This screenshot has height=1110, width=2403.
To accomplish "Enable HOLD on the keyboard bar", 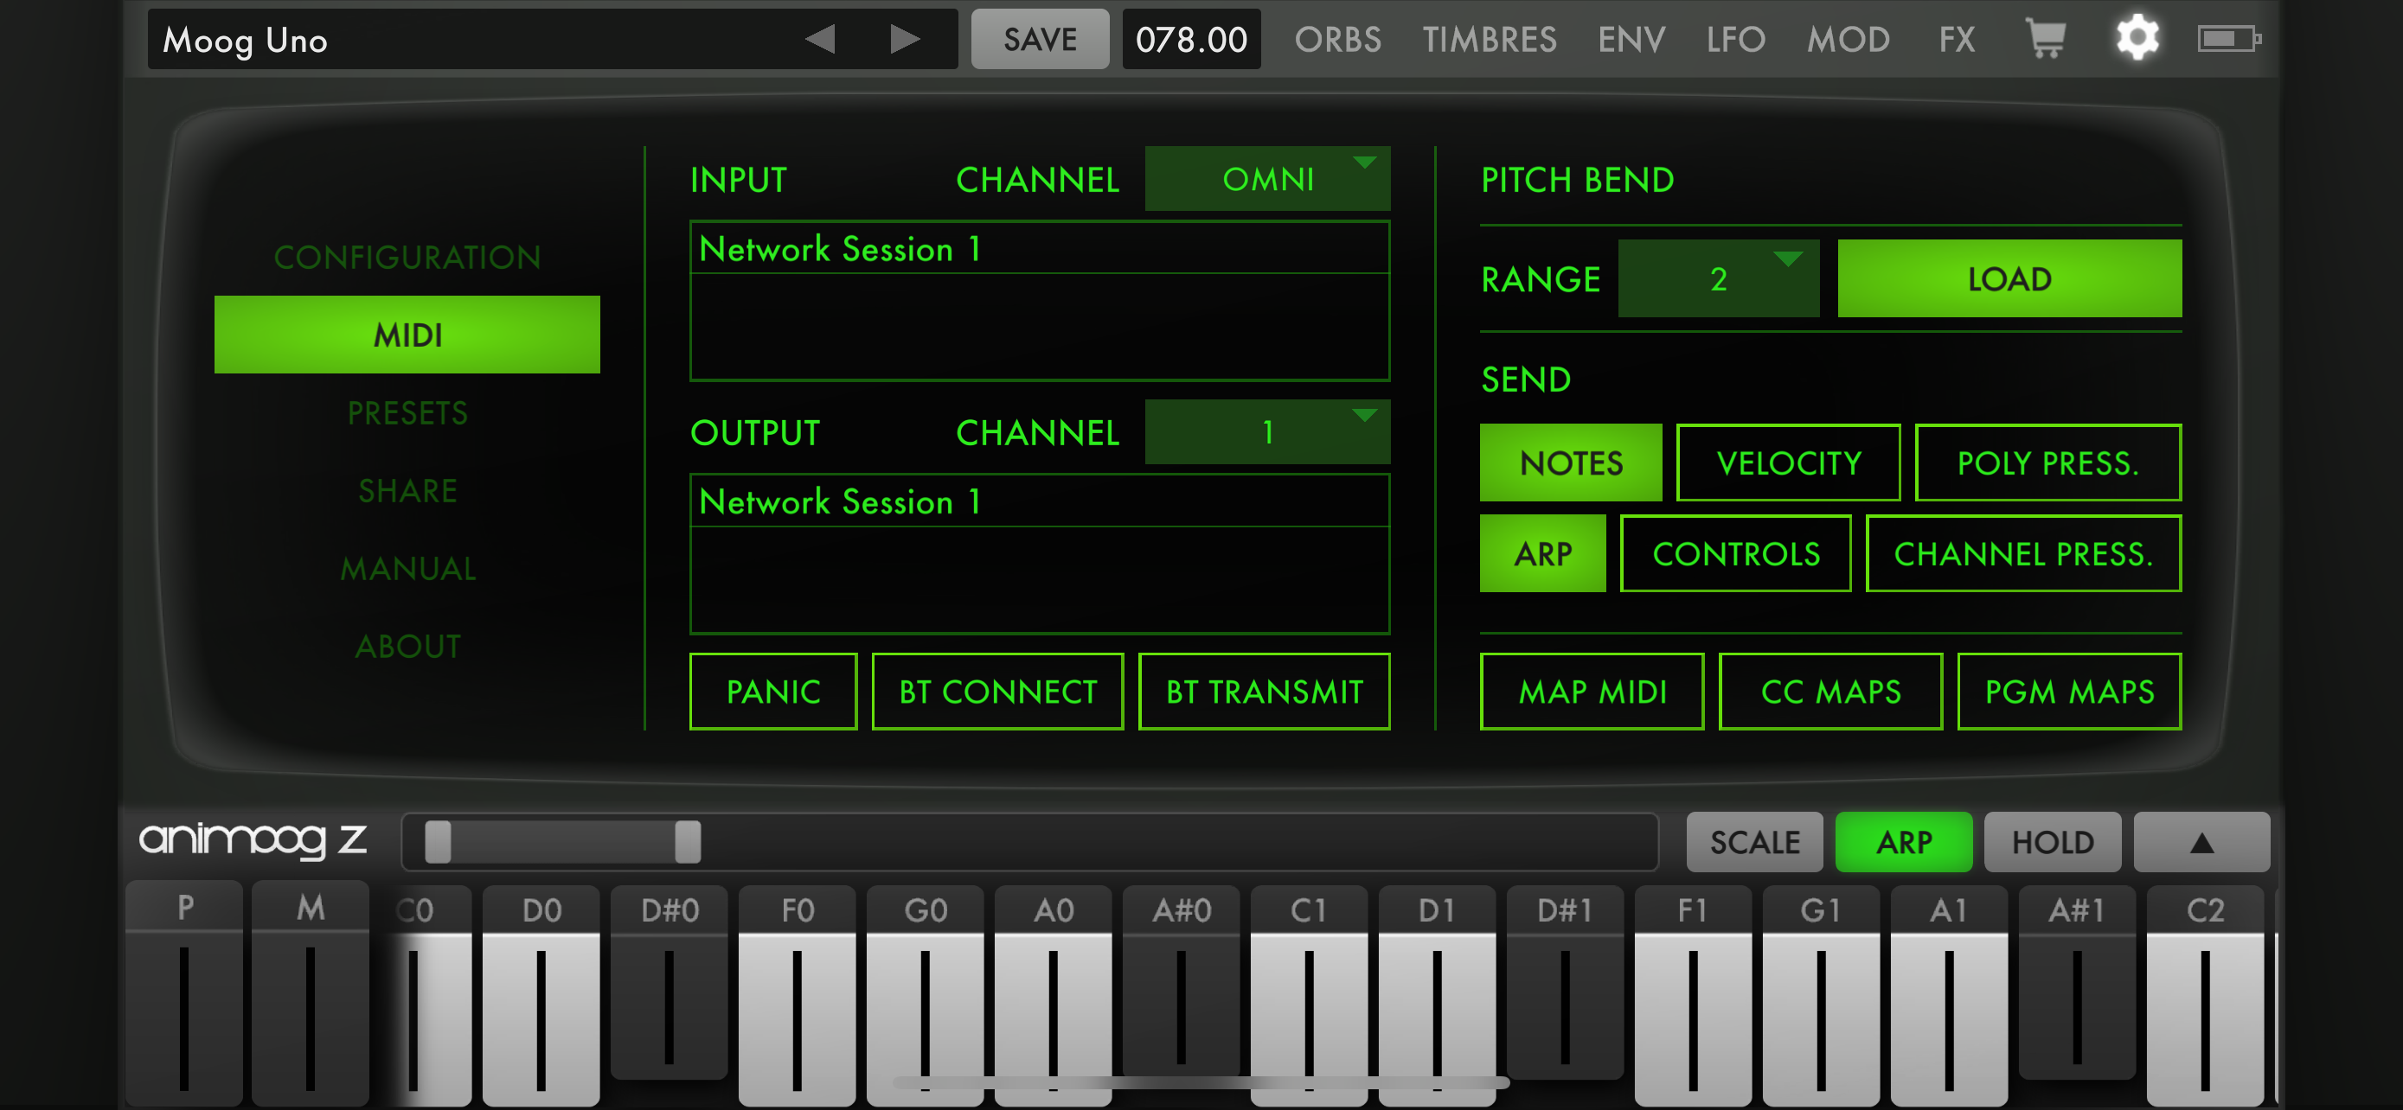I will 2053,843.
